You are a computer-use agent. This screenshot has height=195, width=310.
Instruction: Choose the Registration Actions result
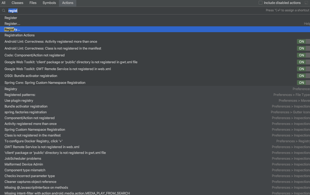pyautogui.click(x=19, y=35)
